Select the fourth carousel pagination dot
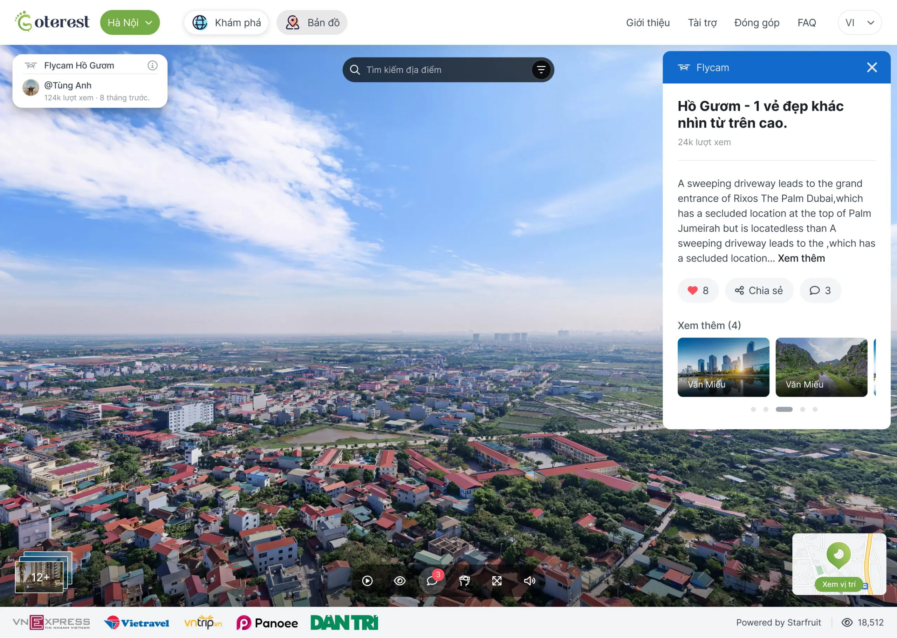 [x=802, y=409]
